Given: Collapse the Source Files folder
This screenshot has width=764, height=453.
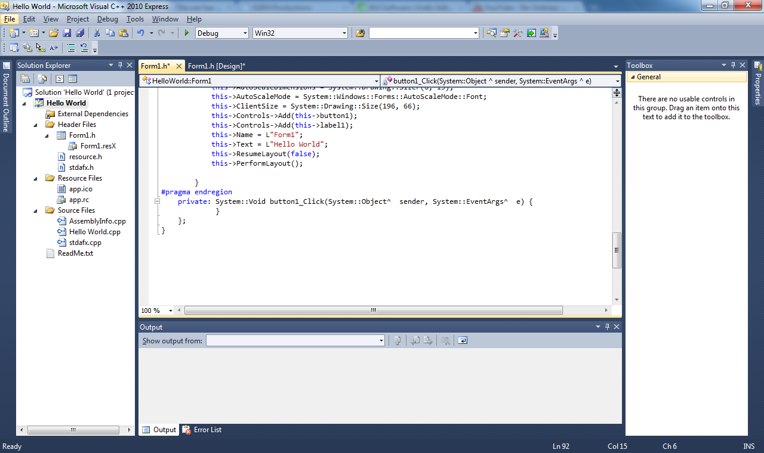Looking at the screenshot, I should coord(35,210).
